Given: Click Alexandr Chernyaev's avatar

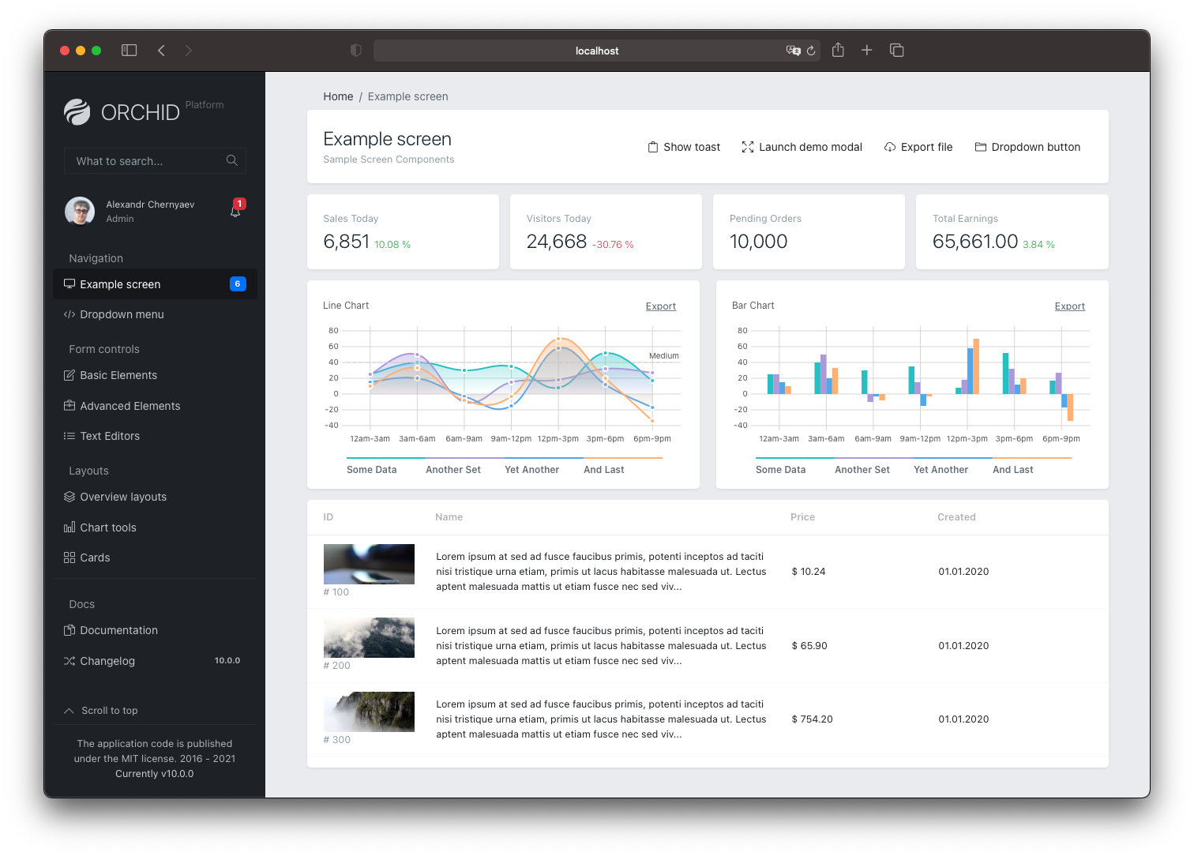Looking at the screenshot, I should pyautogui.click(x=80, y=211).
